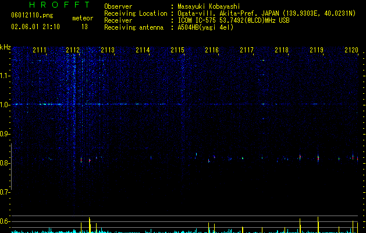Click the 'meteor' count label

83,18
